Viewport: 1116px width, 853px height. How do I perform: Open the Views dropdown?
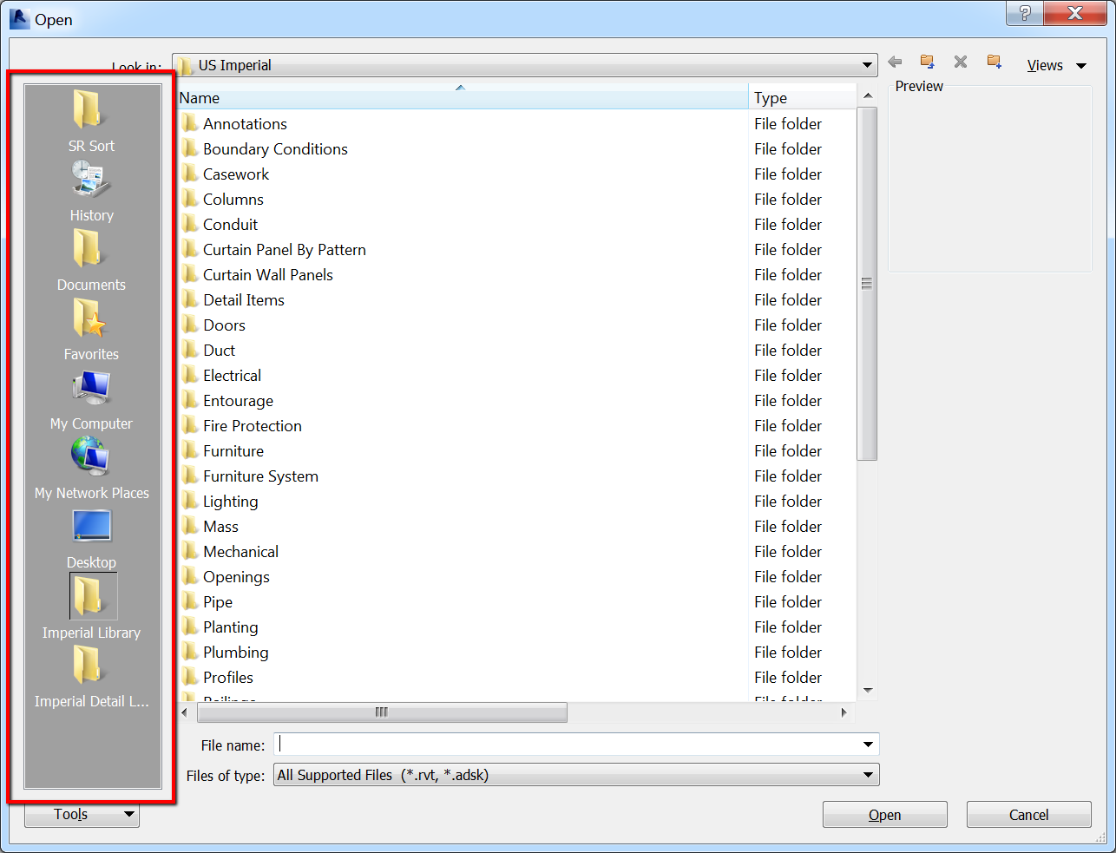tap(1055, 64)
